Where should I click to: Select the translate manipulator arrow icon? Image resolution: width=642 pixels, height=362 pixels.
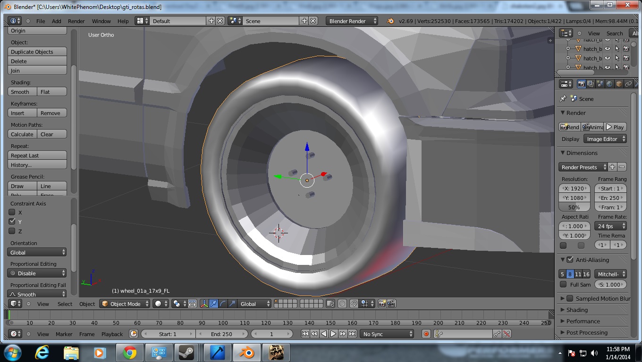pos(214,304)
